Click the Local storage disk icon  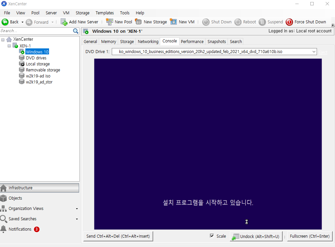[x=22, y=64]
